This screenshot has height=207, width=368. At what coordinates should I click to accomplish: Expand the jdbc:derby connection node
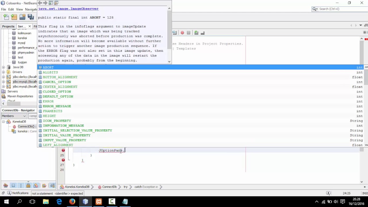pyautogui.click(x=3, y=77)
